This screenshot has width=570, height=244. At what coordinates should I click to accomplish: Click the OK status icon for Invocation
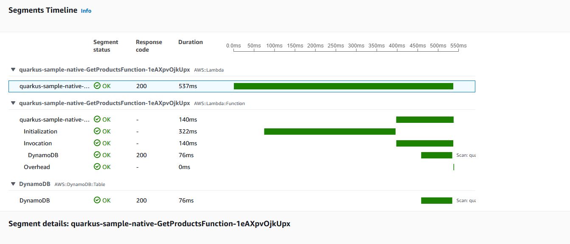[97, 143]
